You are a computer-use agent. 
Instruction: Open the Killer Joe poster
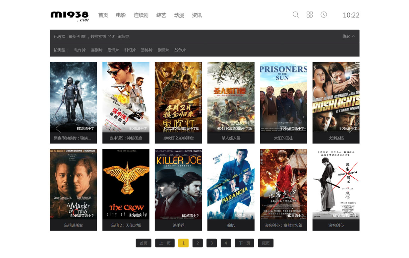[x=178, y=184]
